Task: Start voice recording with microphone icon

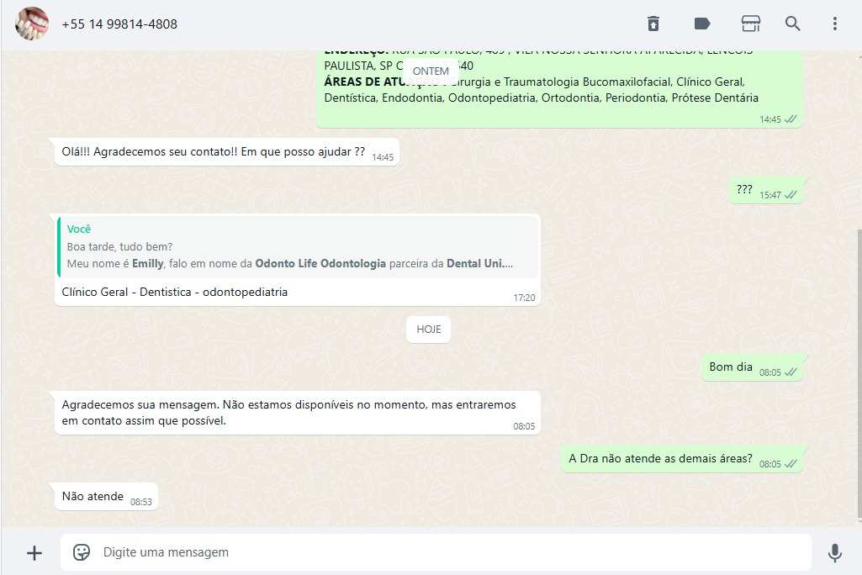Action: (x=834, y=552)
